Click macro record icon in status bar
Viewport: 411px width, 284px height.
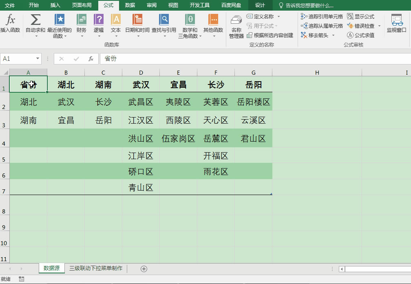tap(22, 279)
